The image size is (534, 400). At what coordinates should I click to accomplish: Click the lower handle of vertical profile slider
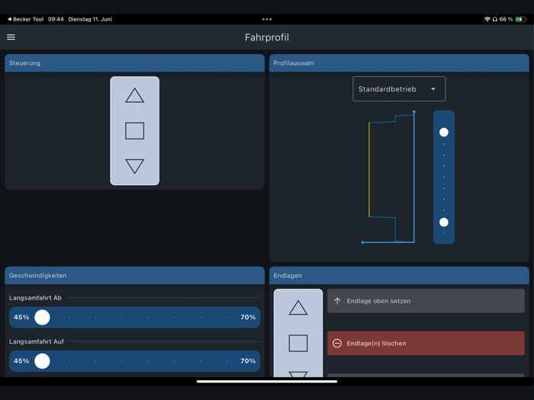(x=444, y=222)
